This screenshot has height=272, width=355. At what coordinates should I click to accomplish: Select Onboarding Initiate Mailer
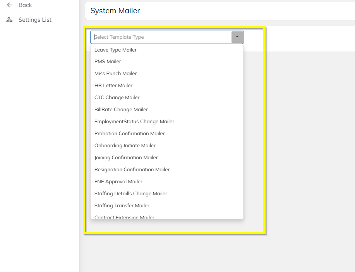(167, 146)
